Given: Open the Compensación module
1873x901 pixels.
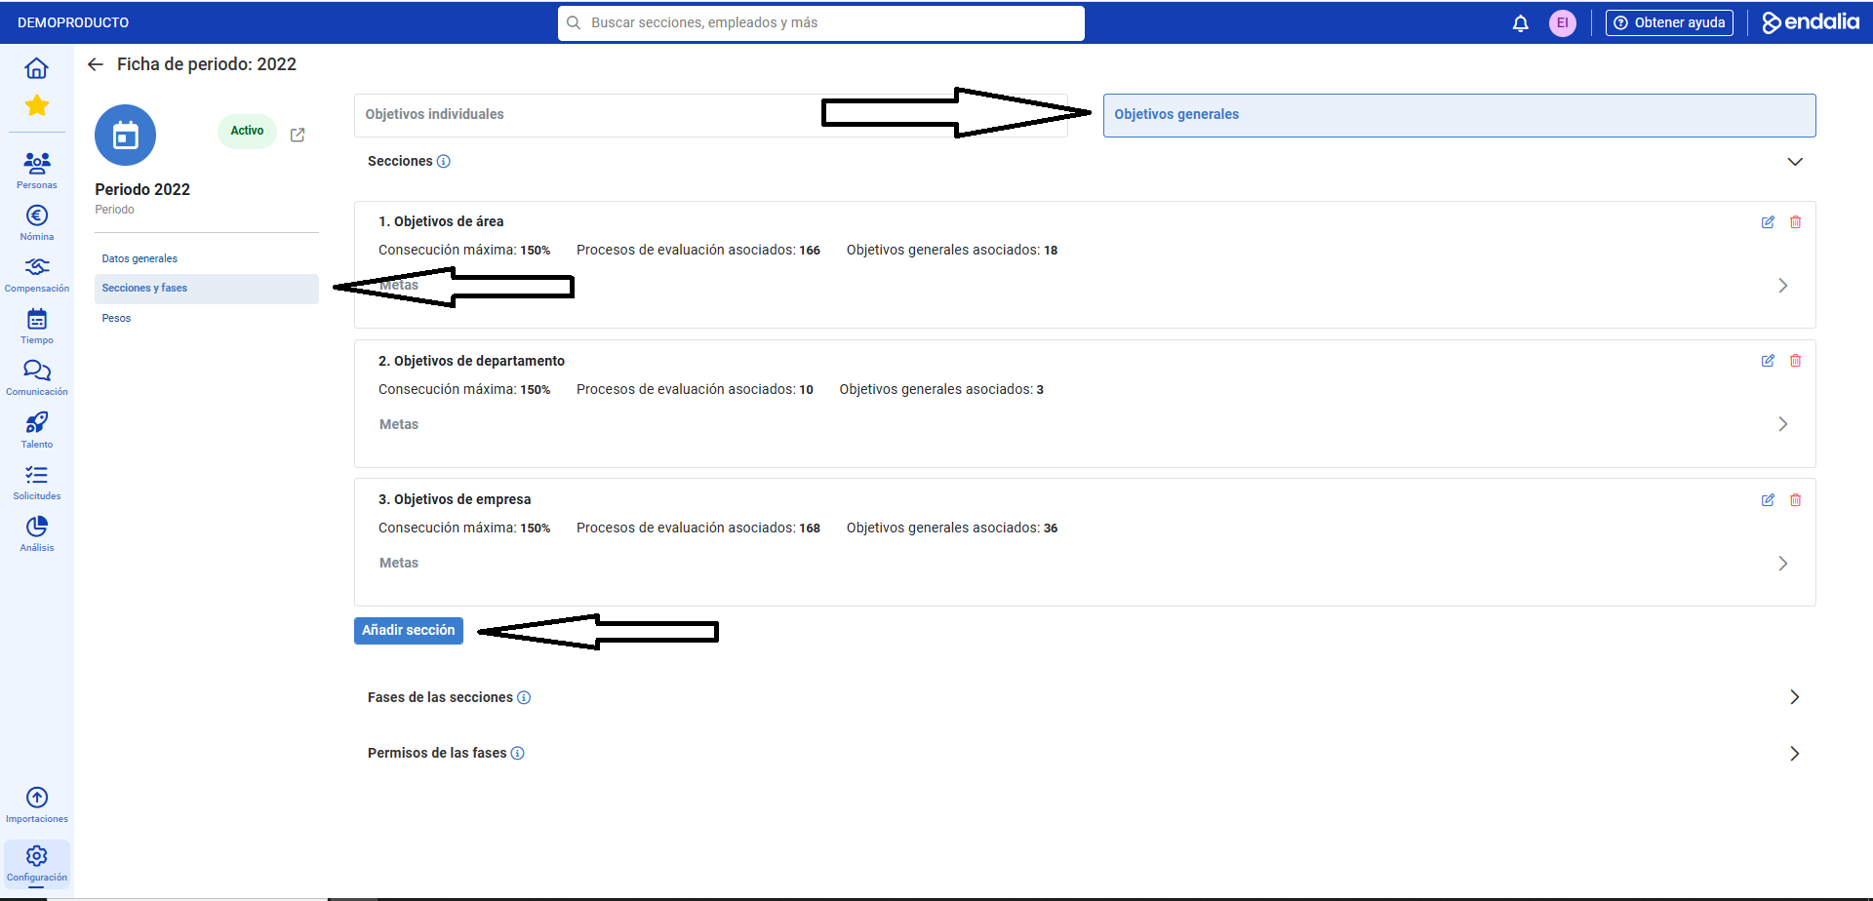Looking at the screenshot, I should point(37,274).
